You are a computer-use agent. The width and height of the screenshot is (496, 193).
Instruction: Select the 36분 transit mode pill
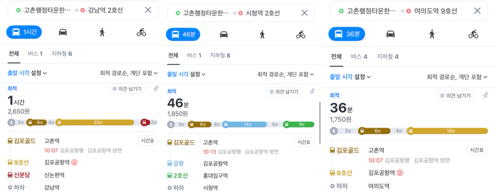[x=346, y=34]
